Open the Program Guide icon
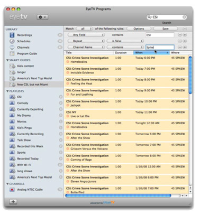Image resolution: width=201 pixels, height=215 pixels. coord(12,53)
